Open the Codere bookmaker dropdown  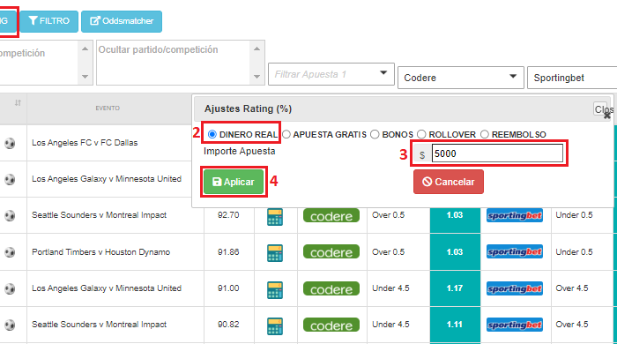click(461, 78)
